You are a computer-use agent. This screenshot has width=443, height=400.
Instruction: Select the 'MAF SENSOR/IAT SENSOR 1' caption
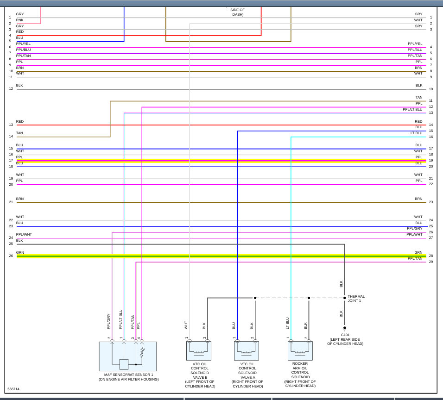(x=128, y=375)
